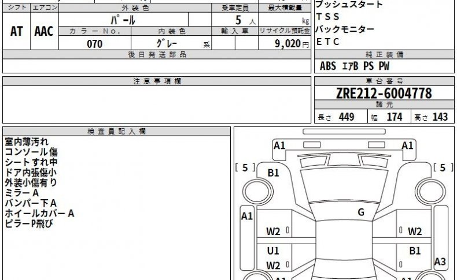Click the 長さ length label
This screenshot has width=457, height=280.
pyautogui.click(x=325, y=117)
